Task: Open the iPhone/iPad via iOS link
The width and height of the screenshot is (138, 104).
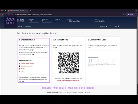Action: 27,66
